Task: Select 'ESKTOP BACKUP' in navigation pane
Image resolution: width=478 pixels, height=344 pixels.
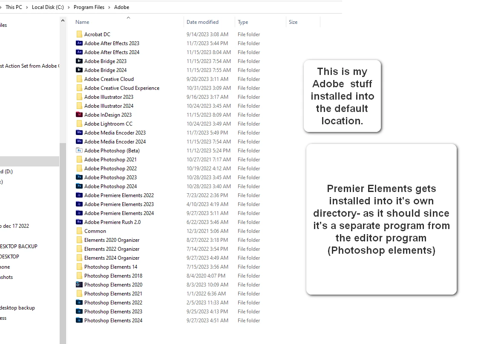Action: (x=19, y=246)
